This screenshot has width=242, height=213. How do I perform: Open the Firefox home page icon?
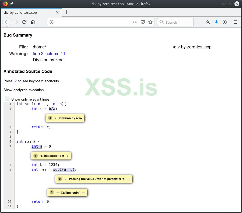coord(33,22)
